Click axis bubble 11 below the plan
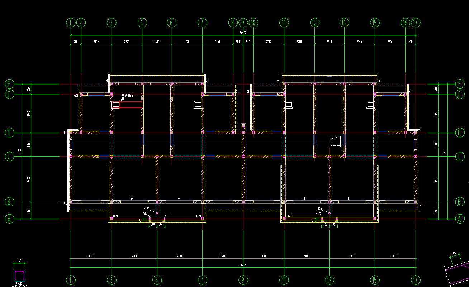This screenshot has height=287, width=469. [x=284, y=279]
